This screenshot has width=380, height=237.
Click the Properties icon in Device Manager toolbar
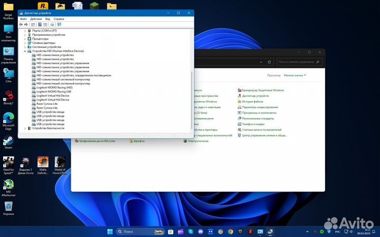pos(39,24)
